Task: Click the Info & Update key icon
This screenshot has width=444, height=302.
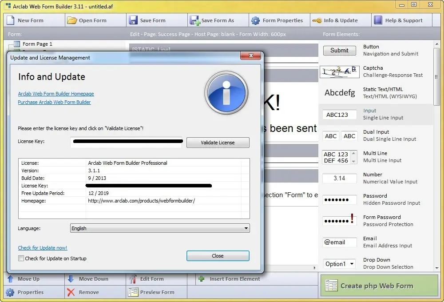Action: (x=317, y=20)
